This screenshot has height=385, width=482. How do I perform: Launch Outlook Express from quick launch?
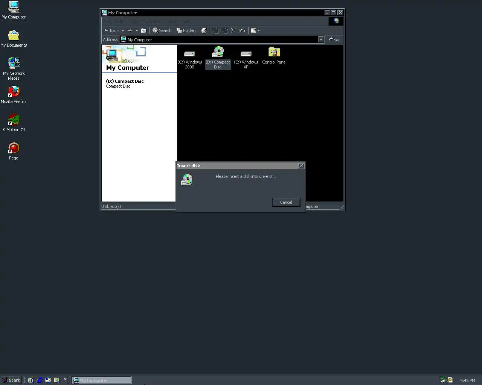click(x=48, y=380)
